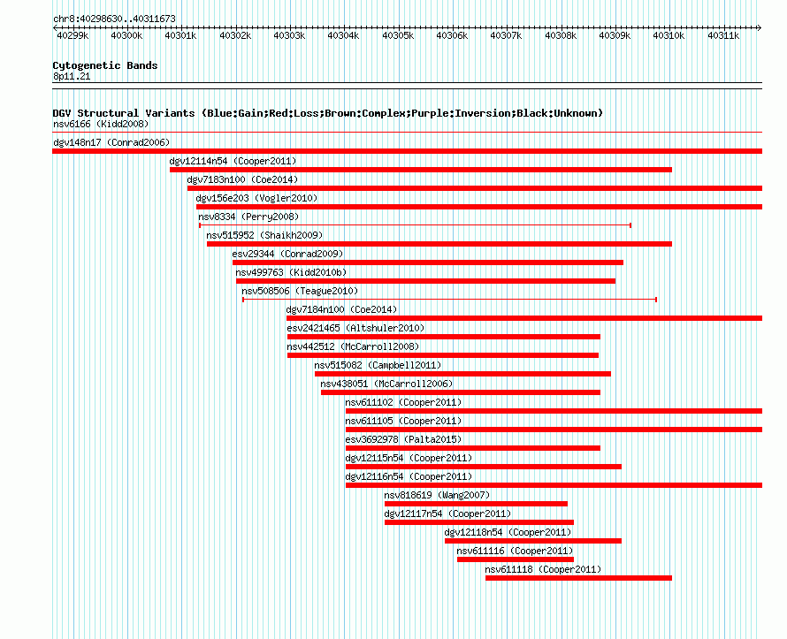Screen dimensions: 787x639
Task: Click the nsv611116 (Cooper2011) label
Action: pos(515,551)
